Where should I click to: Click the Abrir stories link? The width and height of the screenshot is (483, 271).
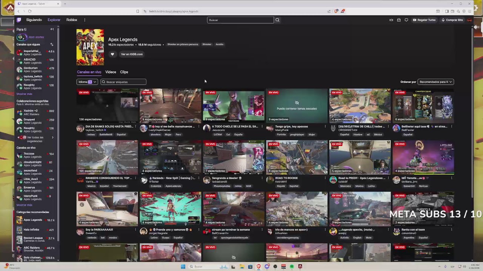pyautogui.click(x=36, y=37)
